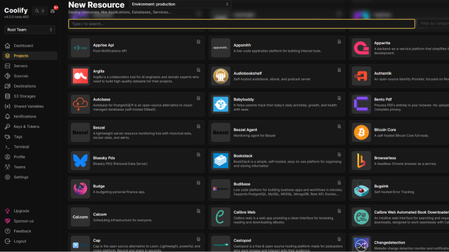Click the Profile user icon
449x252 pixels.
[8, 157]
